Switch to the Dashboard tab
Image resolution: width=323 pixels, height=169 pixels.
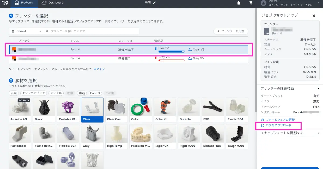[53, 3]
